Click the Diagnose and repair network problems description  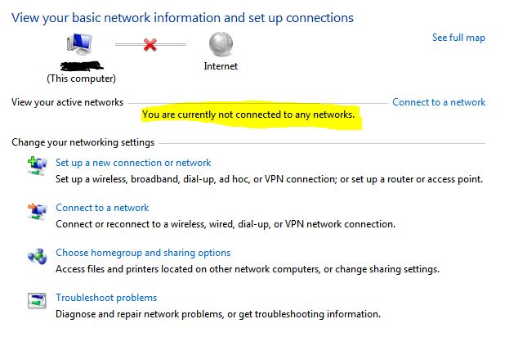218,314
